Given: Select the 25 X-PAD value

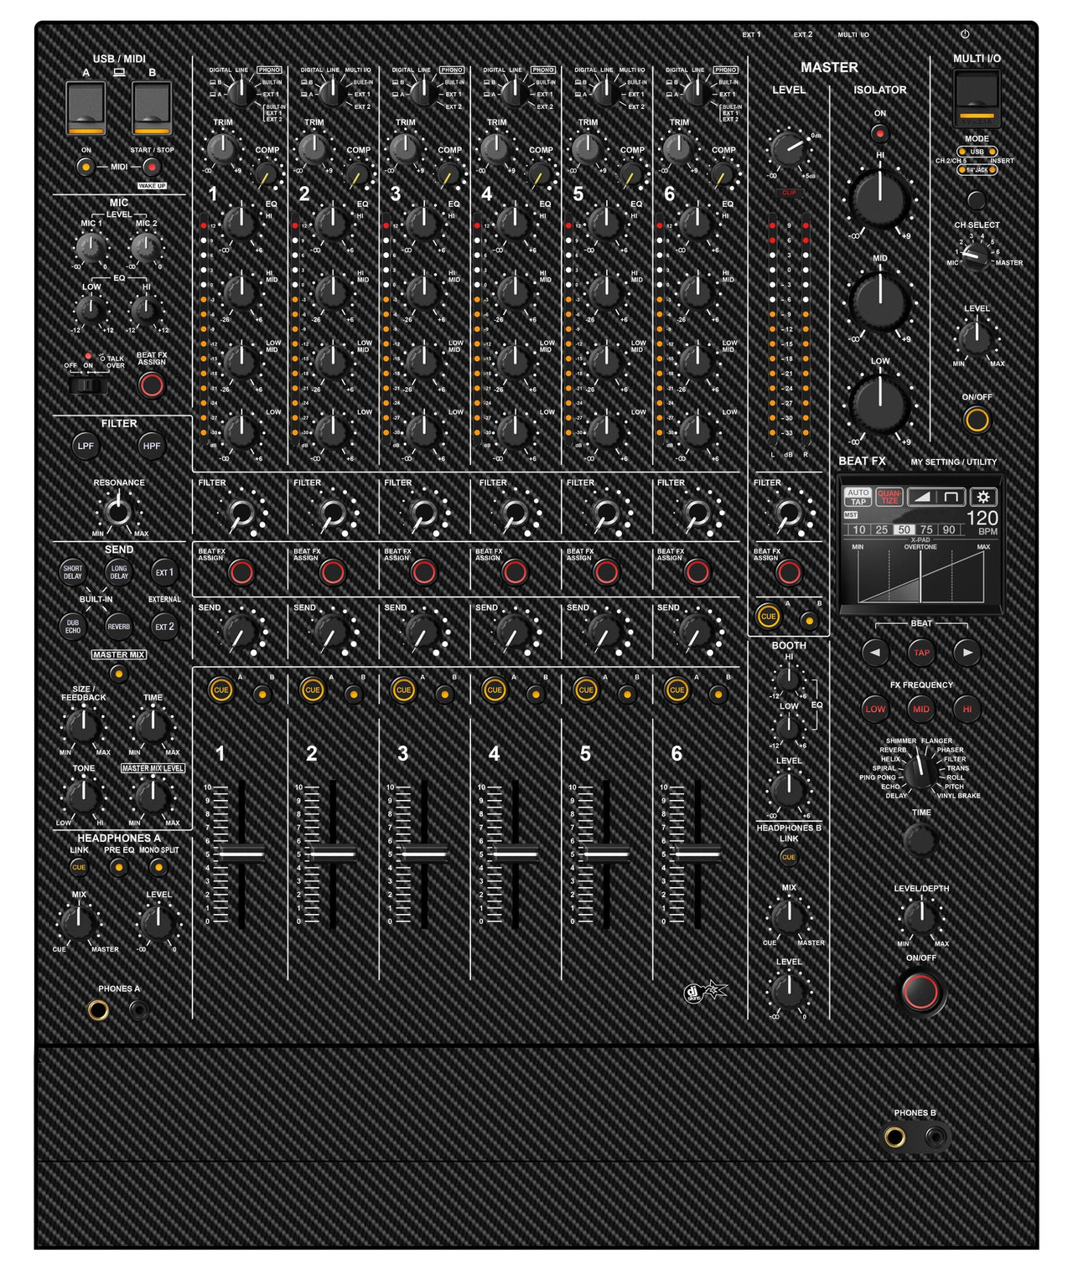Looking at the screenshot, I should pos(881,529).
